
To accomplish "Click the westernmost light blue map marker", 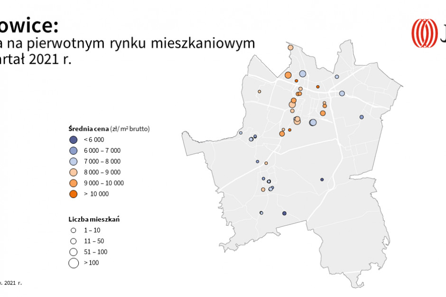I will 241,133.
